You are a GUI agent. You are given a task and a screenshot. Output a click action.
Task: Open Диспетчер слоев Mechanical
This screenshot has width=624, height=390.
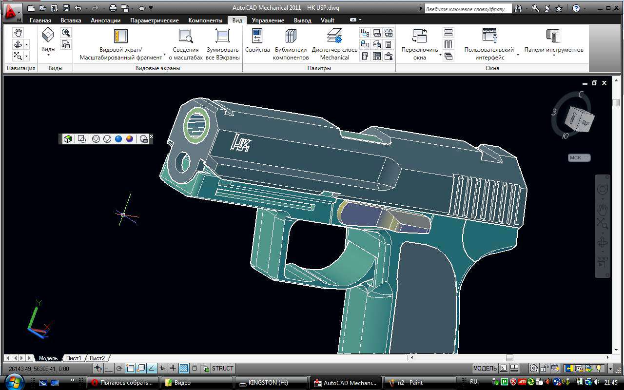pyautogui.click(x=334, y=44)
